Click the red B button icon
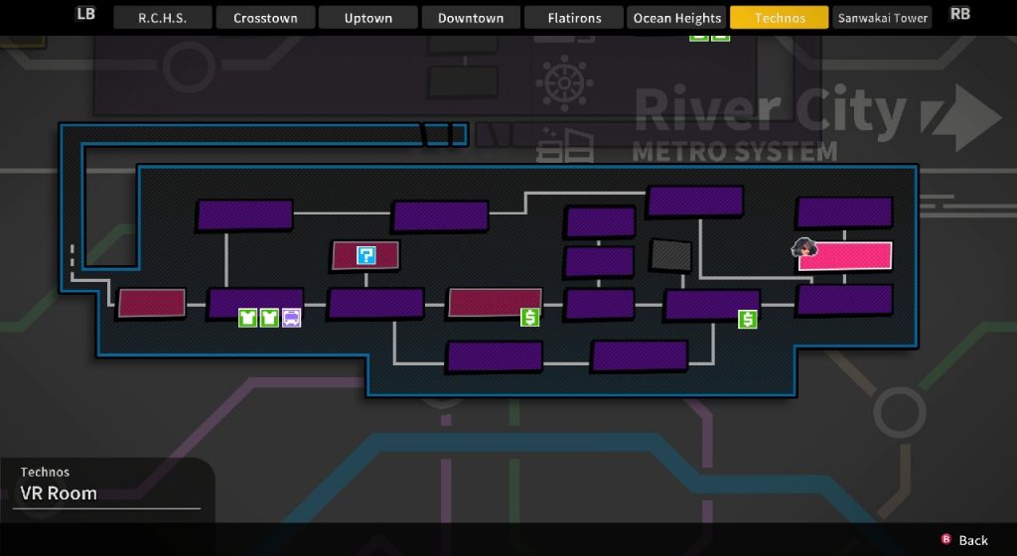Image resolution: width=1017 pixels, height=556 pixels. click(946, 539)
